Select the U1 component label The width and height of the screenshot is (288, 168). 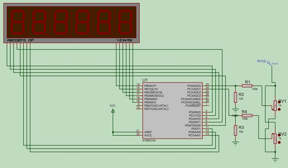(145, 80)
